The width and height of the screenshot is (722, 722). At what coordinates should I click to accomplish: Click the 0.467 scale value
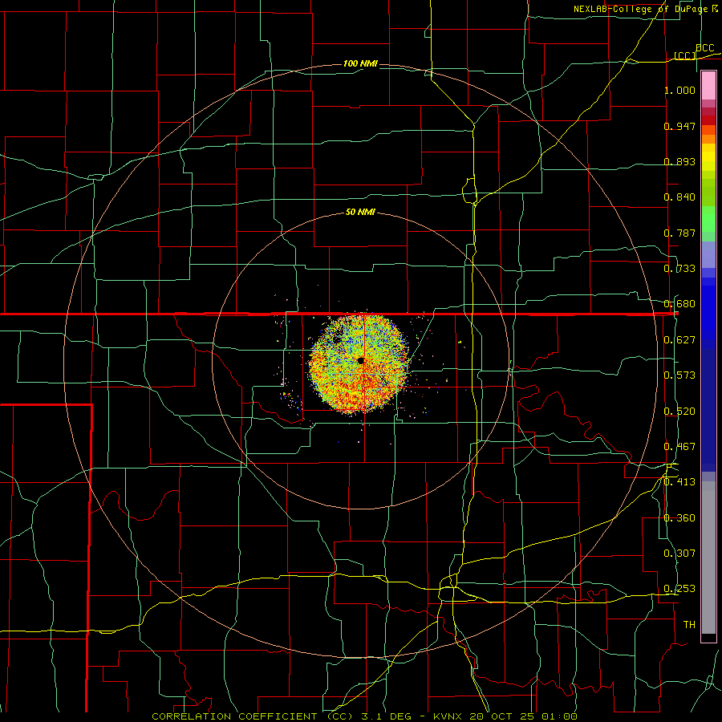(679, 447)
